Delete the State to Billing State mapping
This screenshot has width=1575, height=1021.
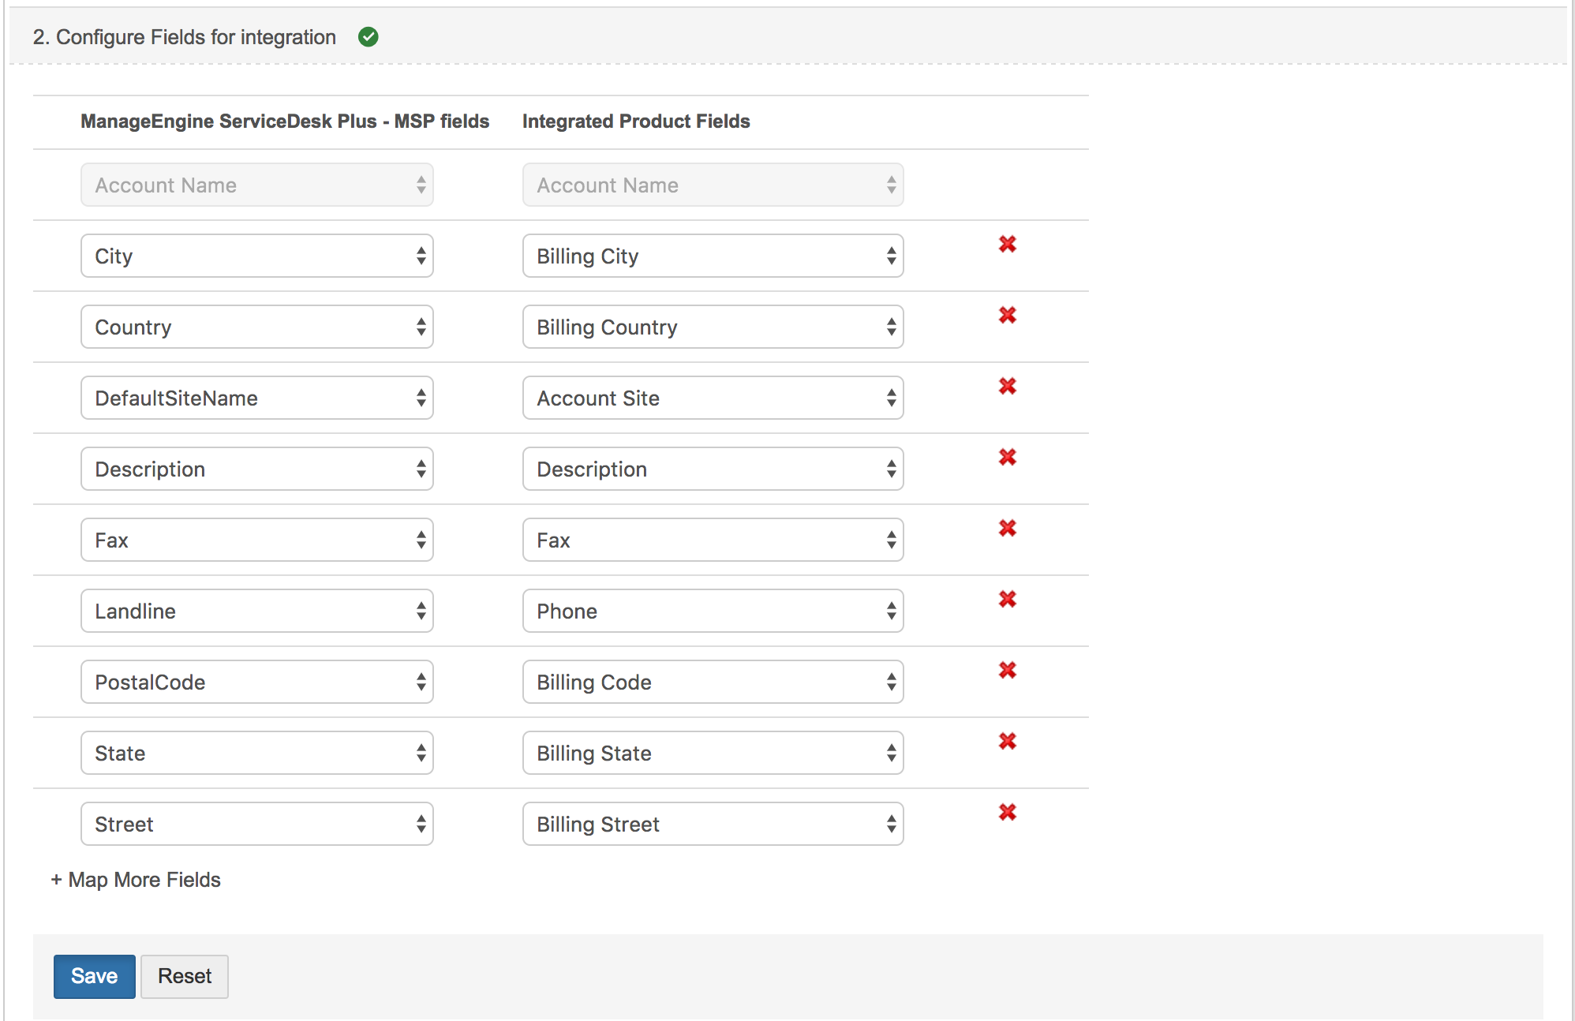1007,742
